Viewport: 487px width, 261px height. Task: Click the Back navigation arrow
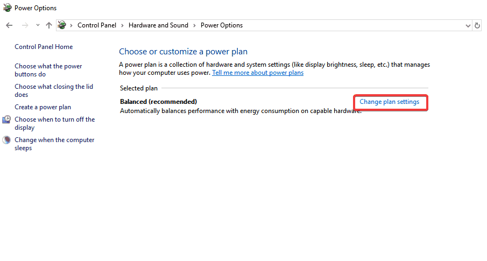point(9,25)
